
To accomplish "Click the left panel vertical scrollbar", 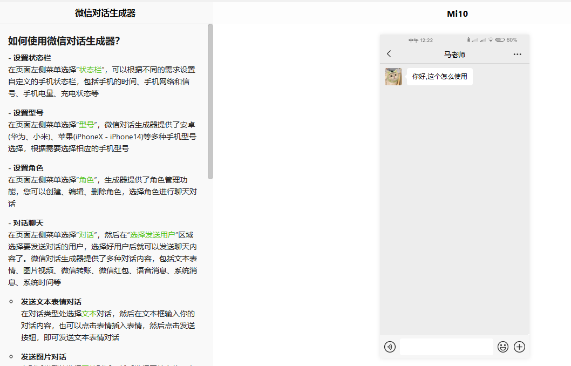I will pos(210,101).
